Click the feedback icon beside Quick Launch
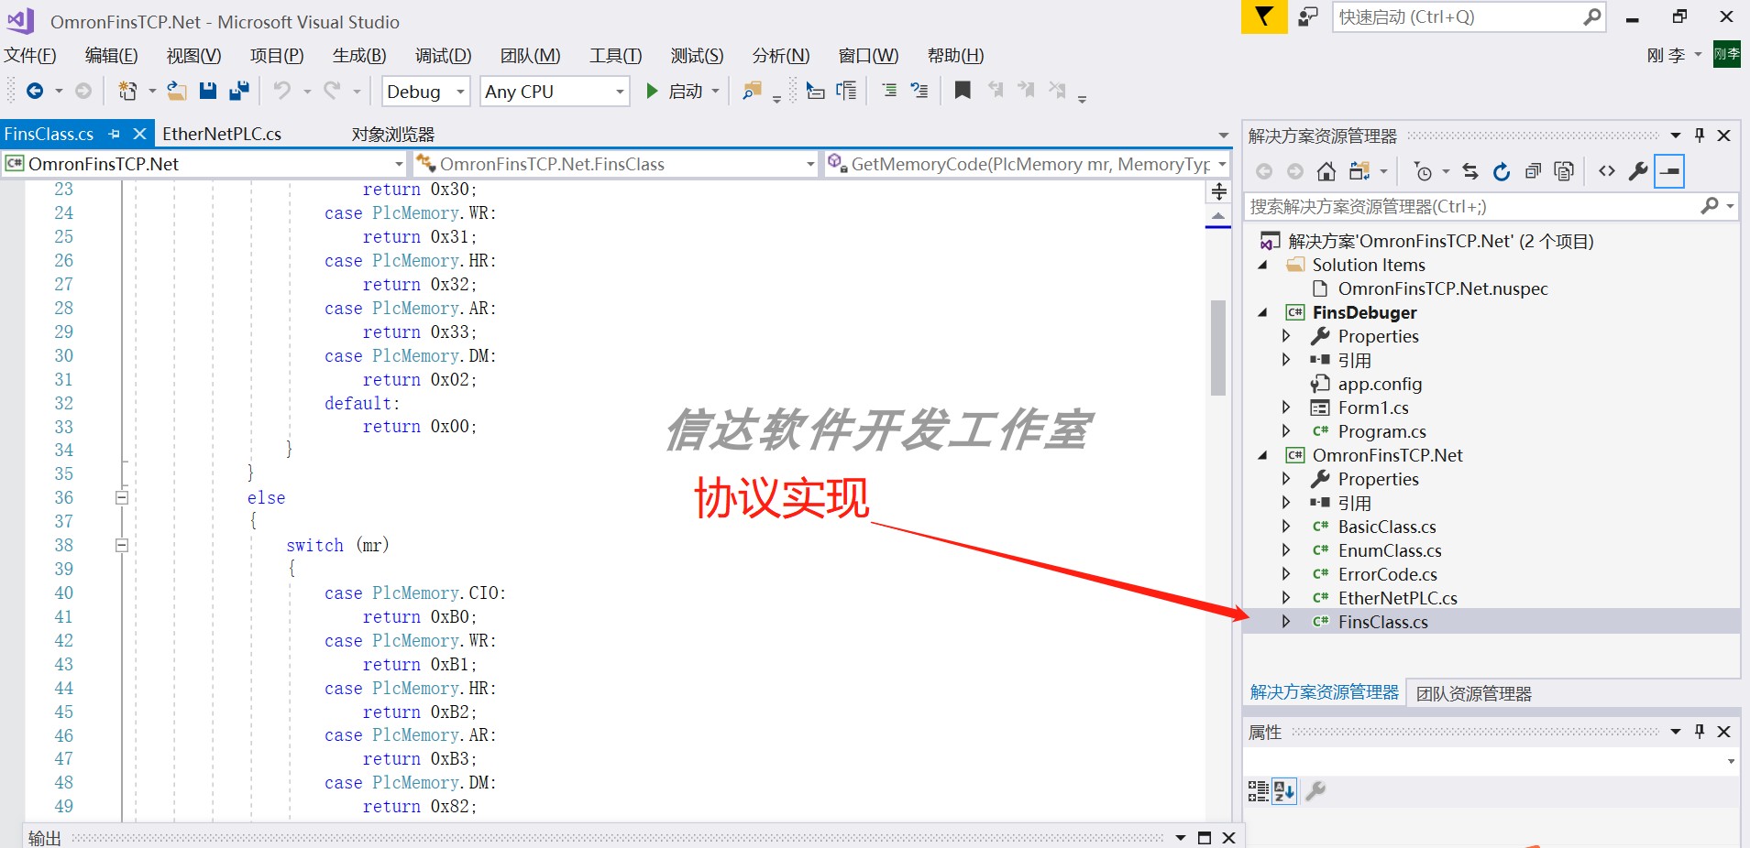This screenshot has width=1750, height=848. [x=1308, y=16]
